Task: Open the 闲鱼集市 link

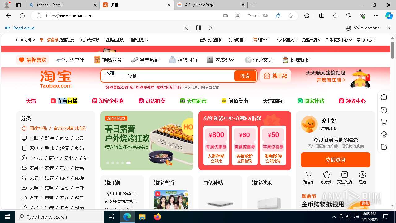Action: (x=235, y=101)
